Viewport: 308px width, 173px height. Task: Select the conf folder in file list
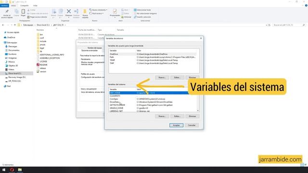(x=42, y=38)
